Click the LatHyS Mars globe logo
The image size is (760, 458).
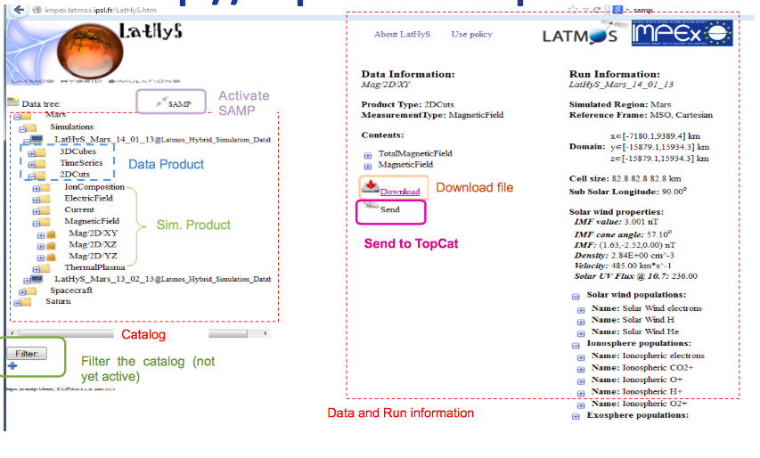[x=90, y=53]
